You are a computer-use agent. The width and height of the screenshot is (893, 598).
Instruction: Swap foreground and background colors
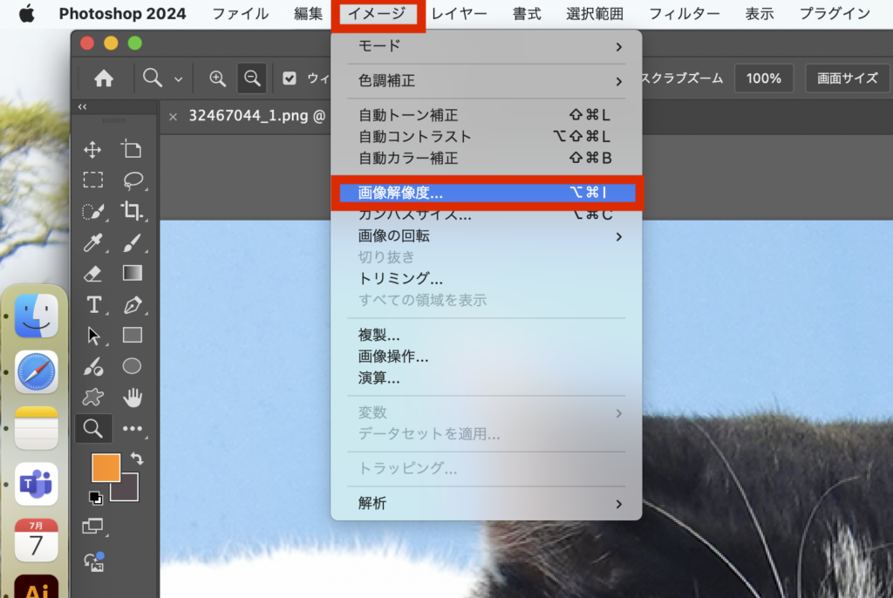[137, 459]
